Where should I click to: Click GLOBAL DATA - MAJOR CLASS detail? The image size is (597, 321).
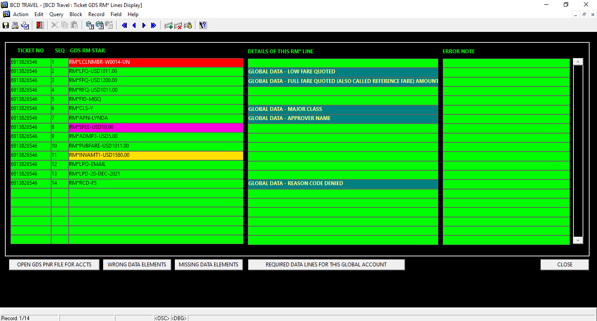click(x=343, y=109)
